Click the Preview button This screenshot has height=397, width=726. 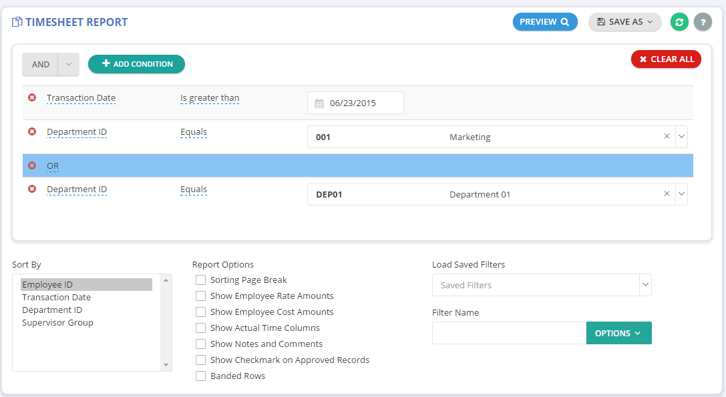tap(544, 22)
